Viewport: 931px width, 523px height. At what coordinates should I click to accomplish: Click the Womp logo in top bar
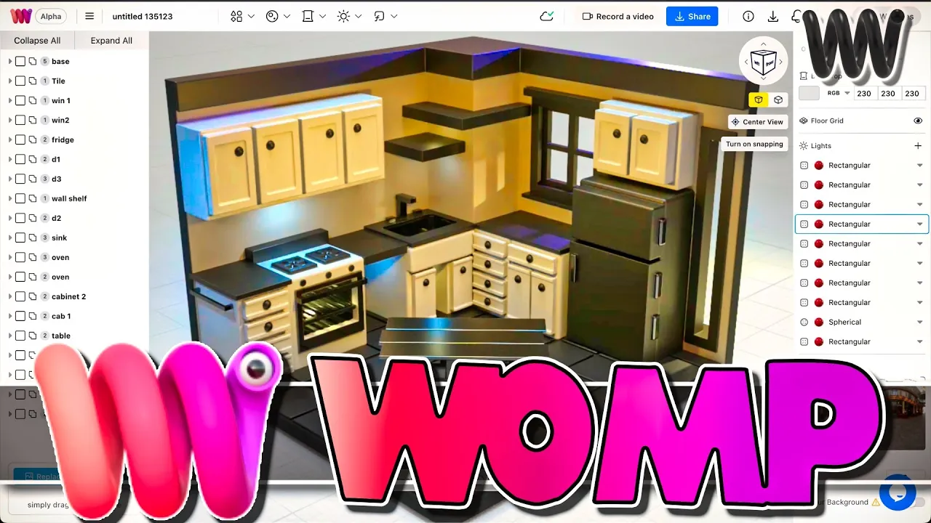click(x=21, y=16)
